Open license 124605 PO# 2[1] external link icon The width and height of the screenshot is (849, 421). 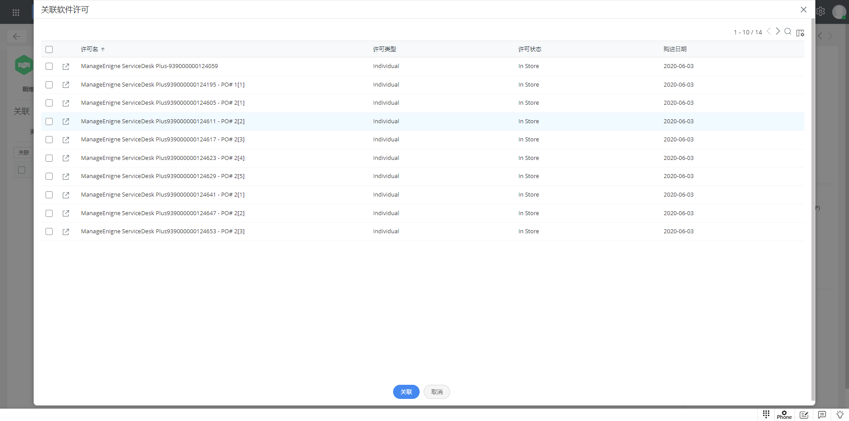[x=66, y=103]
